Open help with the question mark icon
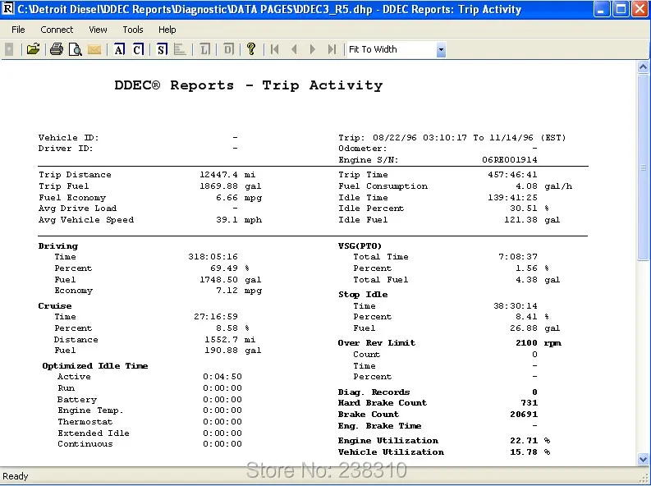 coord(250,49)
